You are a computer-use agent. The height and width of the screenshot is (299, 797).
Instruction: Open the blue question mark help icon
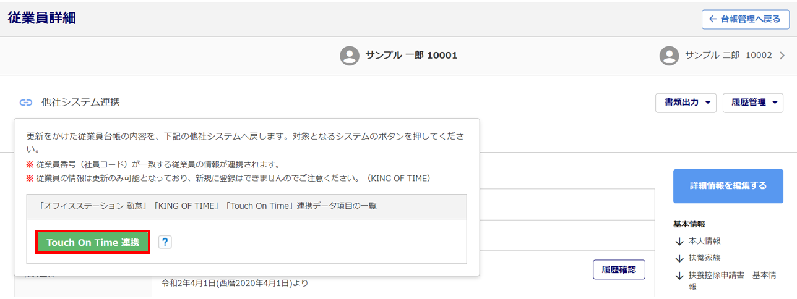[x=165, y=242]
